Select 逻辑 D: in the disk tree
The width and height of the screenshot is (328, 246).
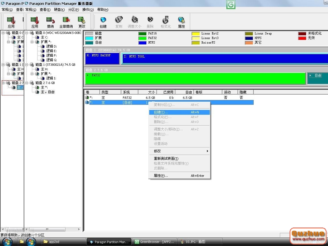(x=52, y=46)
